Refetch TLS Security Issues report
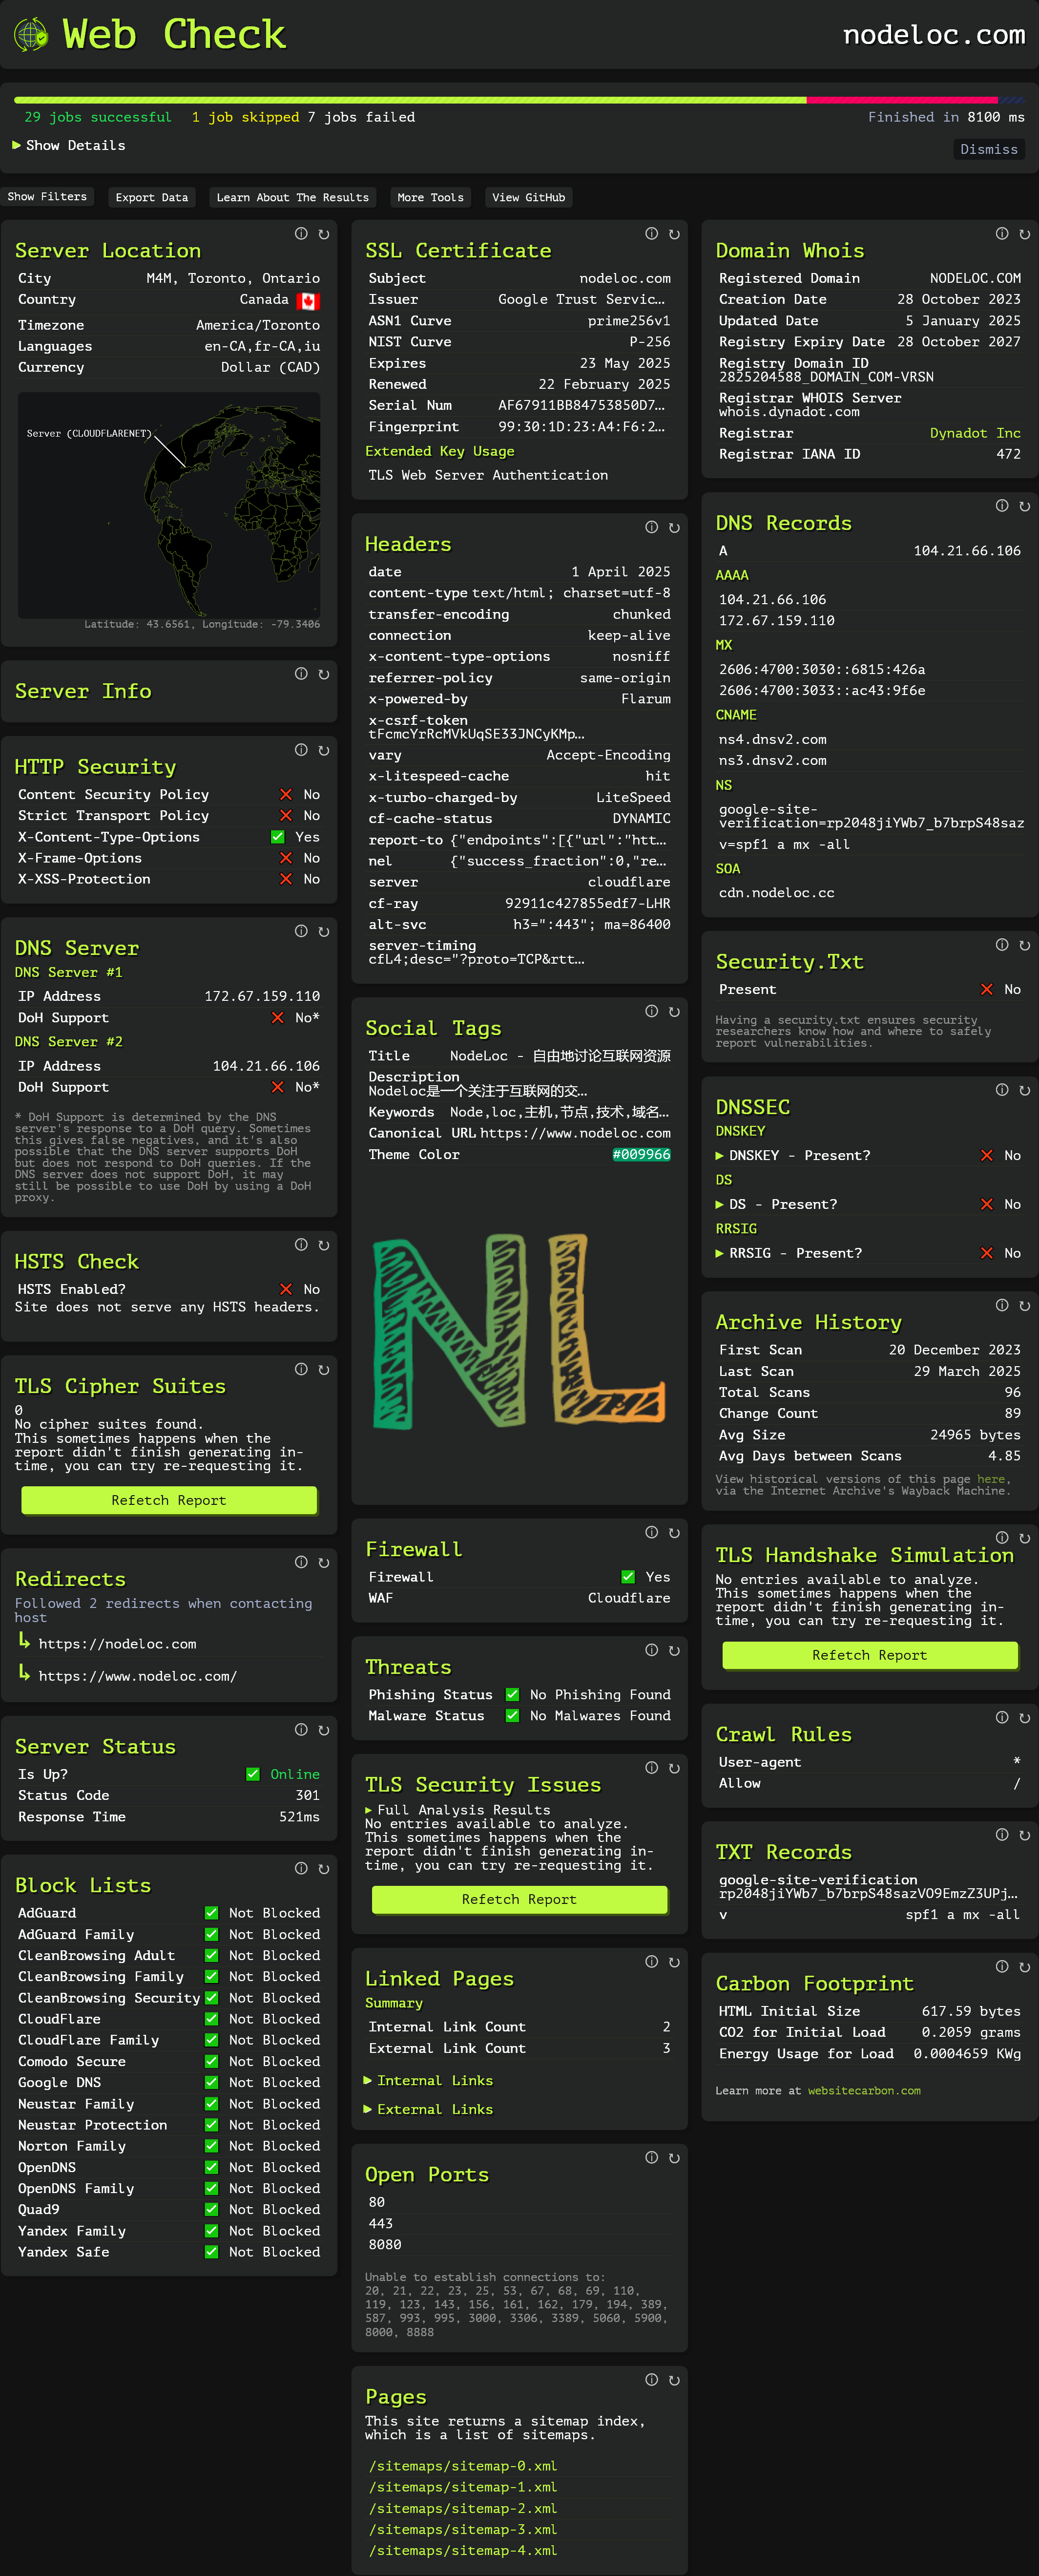This screenshot has height=2576, width=1039. (519, 1899)
